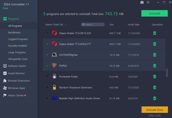Delete Opera Stable 77.0.4054.277 via trash icon
Viewport: 172px width, 118px height.
click(x=155, y=44)
